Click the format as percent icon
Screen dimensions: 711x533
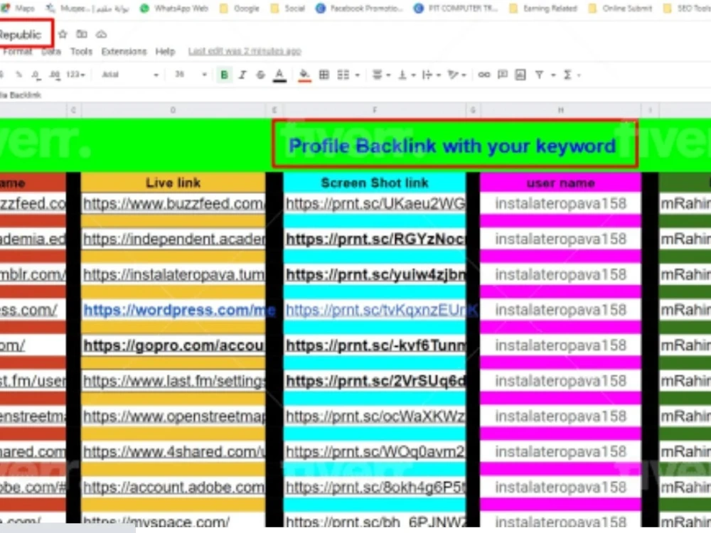click(x=18, y=75)
